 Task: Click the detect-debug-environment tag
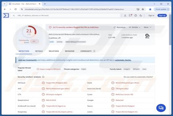coord(76,42)
